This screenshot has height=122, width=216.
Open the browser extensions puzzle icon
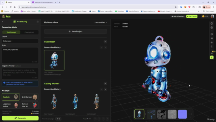pyautogui.click(x=193, y=7)
